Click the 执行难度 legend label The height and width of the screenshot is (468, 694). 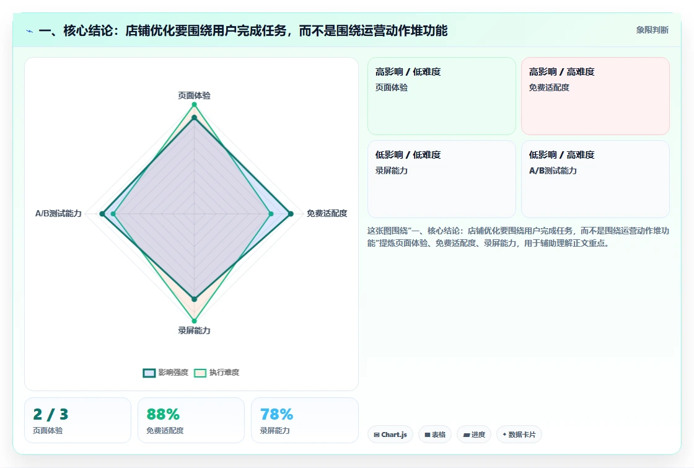(224, 373)
